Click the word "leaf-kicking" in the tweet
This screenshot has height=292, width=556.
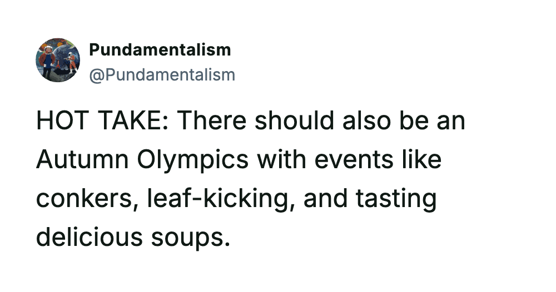pyautogui.click(x=216, y=199)
